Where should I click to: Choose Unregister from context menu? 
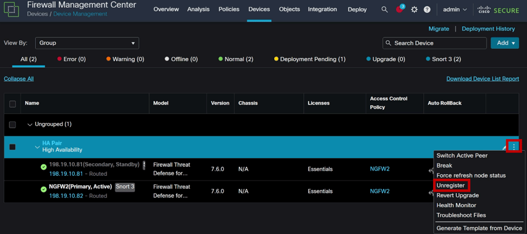(451, 185)
